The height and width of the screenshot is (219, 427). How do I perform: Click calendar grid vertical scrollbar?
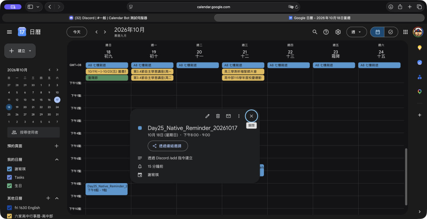coord(405,176)
